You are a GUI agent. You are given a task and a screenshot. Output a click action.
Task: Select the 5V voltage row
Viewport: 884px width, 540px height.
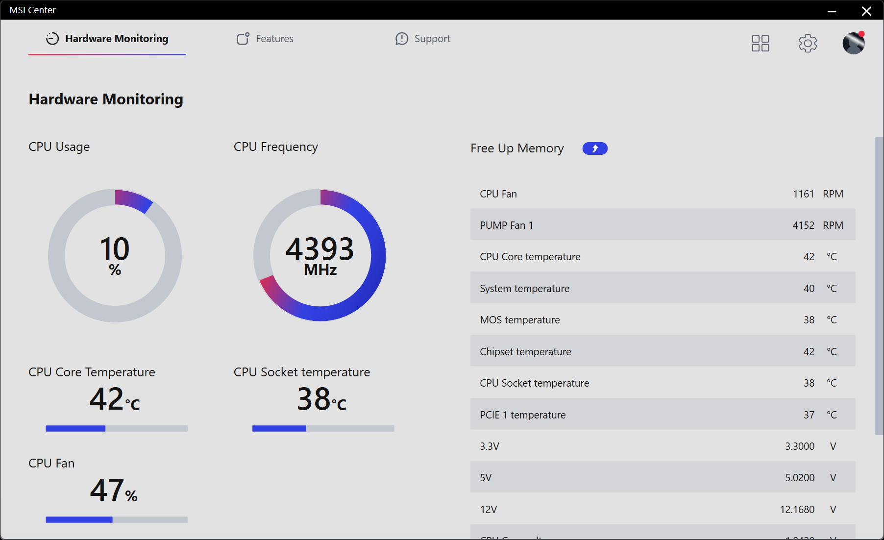pos(663,478)
